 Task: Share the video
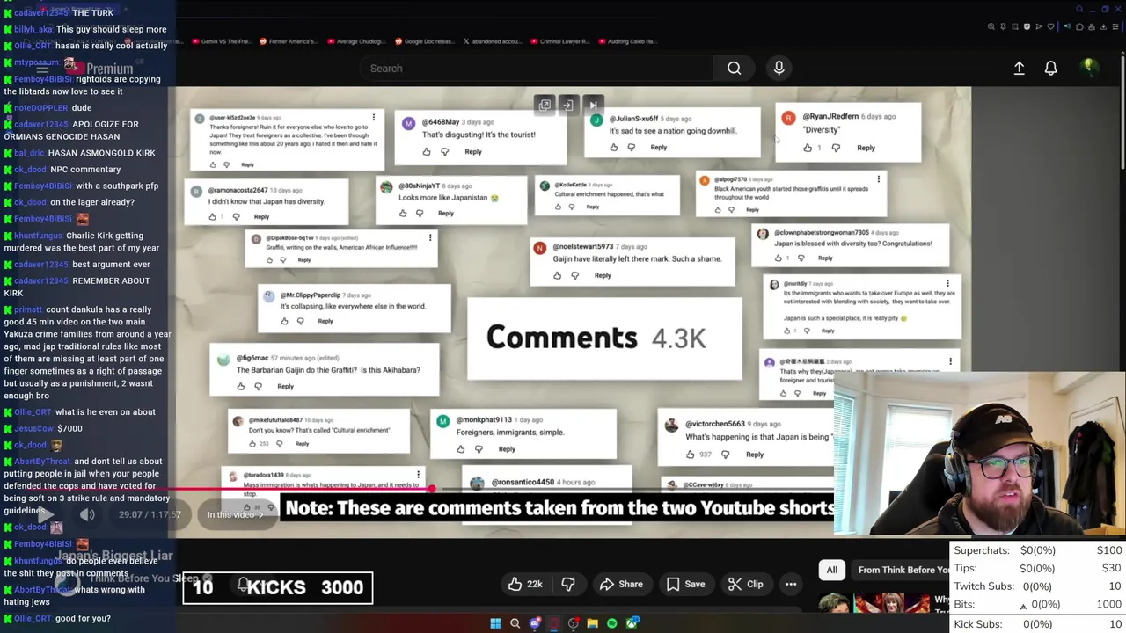pos(621,584)
